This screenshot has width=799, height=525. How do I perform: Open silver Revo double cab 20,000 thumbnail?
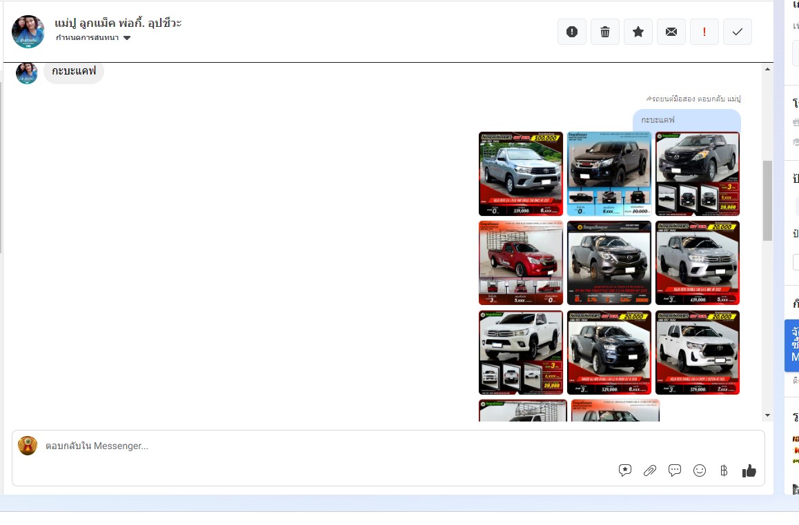click(x=697, y=263)
